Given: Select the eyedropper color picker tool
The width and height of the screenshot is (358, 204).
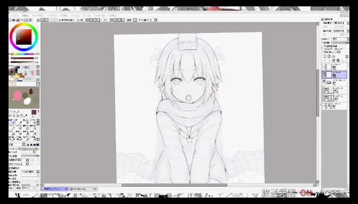Looking at the screenshot, I should (26, 116).
